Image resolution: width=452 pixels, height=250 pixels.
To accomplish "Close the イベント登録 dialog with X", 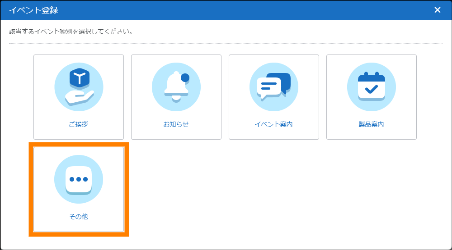I will [437, 10].
